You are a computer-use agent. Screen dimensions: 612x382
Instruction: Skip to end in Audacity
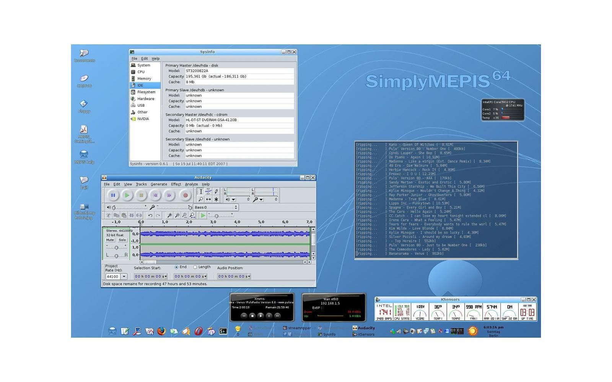pos(169,195)
